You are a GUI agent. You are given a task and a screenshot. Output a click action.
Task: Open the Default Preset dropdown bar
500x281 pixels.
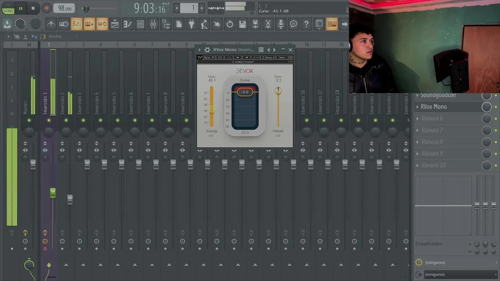245,62
